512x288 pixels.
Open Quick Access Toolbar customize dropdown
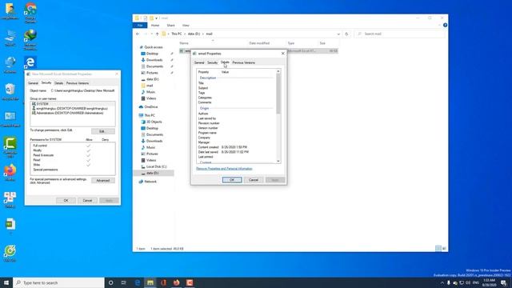tap(157, 18)
